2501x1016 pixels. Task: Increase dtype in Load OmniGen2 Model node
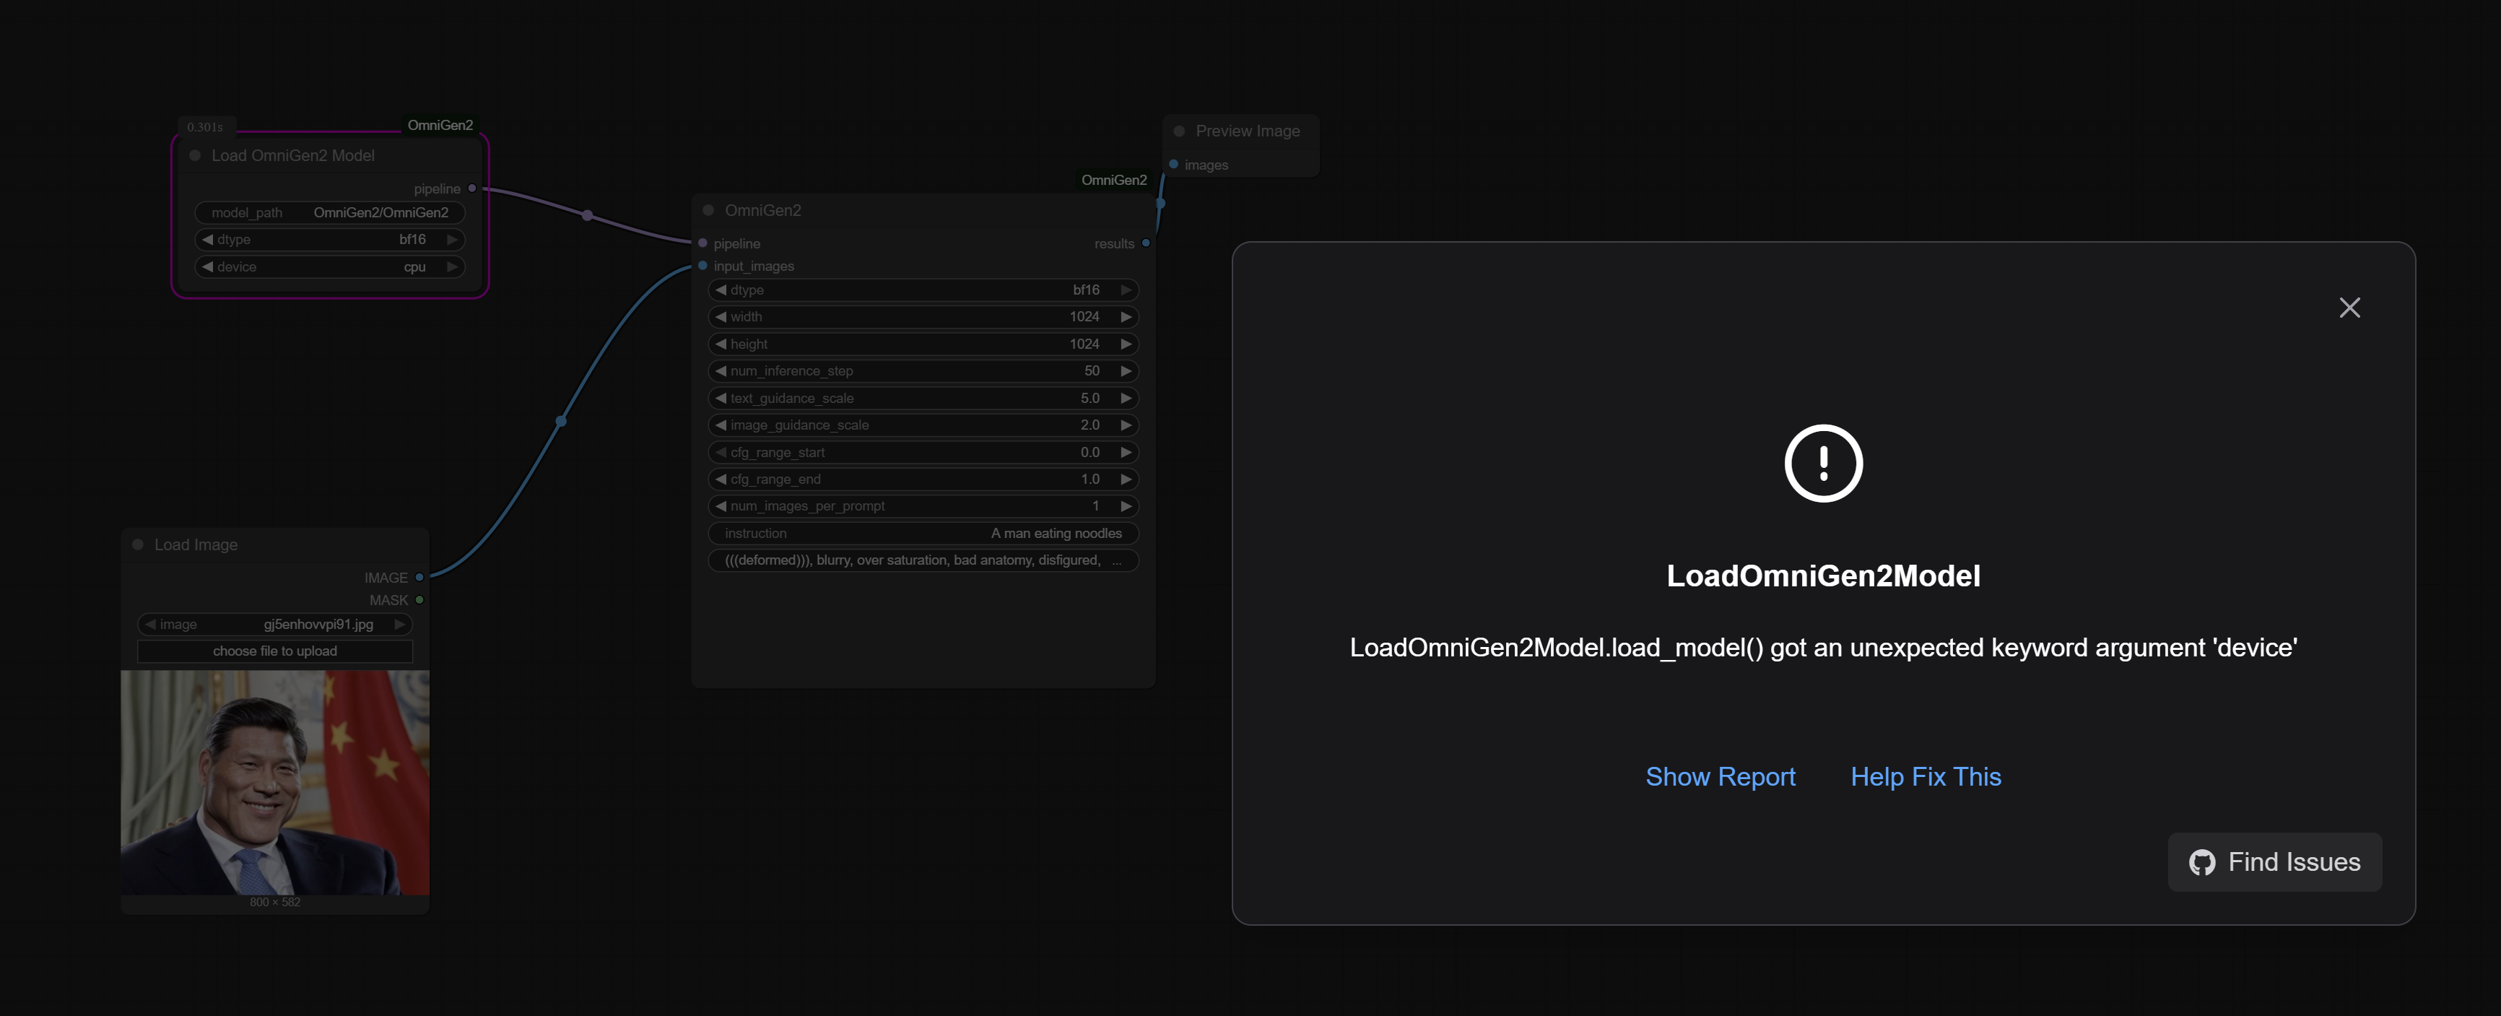pyautogui.click(x=453, y=240)
